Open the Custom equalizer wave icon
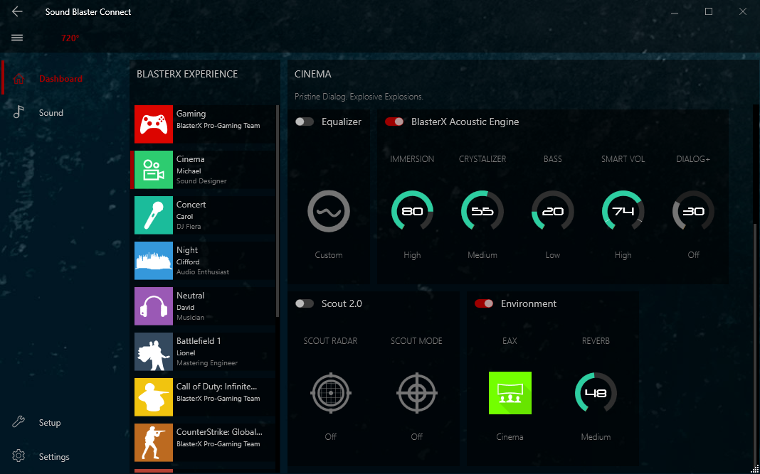Viewport: 760px width, 474px height. pyautogui.click(x=329, y=212)
